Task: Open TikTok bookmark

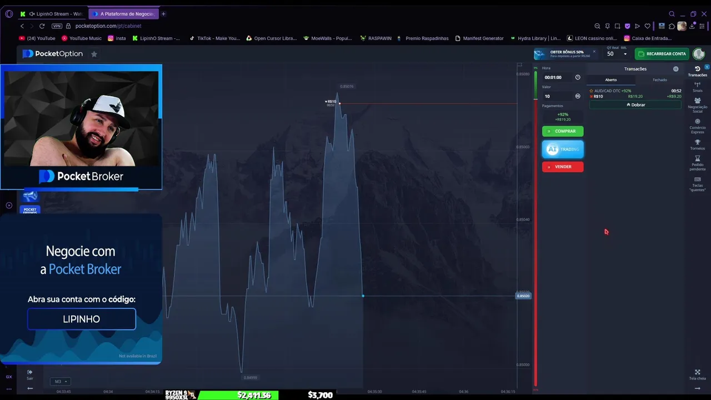Action: pos(214,38)
